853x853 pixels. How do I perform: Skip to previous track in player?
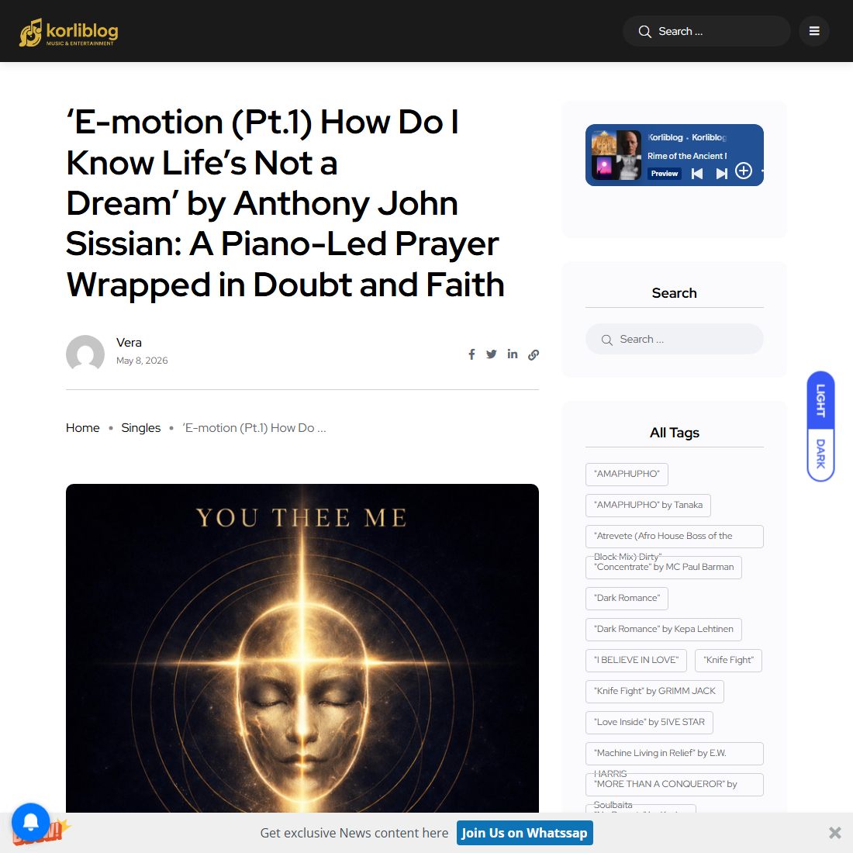coord(697,174)
